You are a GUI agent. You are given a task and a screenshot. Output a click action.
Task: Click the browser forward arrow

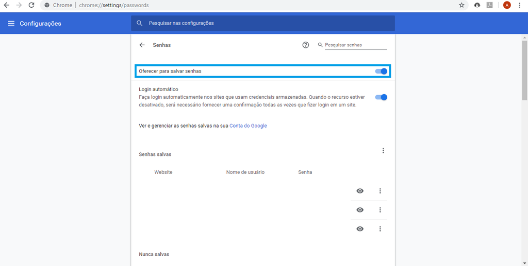19,5
